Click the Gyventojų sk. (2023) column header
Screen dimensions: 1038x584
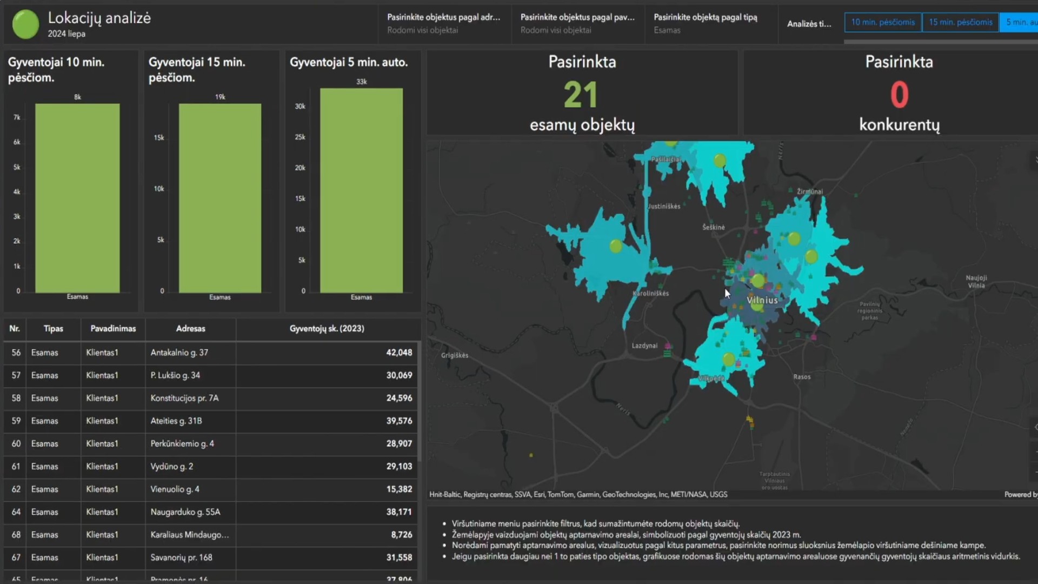tap(327, 329)
